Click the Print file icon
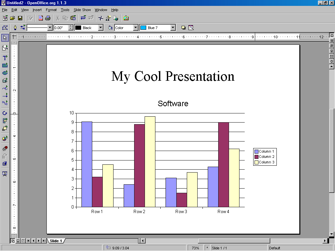This screenshot has width=335, height=251. click(48, 18)
